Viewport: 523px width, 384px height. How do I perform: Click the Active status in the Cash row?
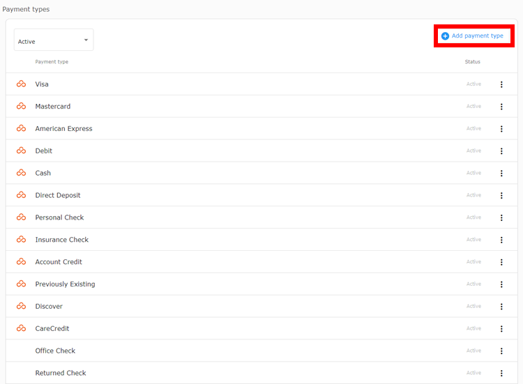pos(473,173)
